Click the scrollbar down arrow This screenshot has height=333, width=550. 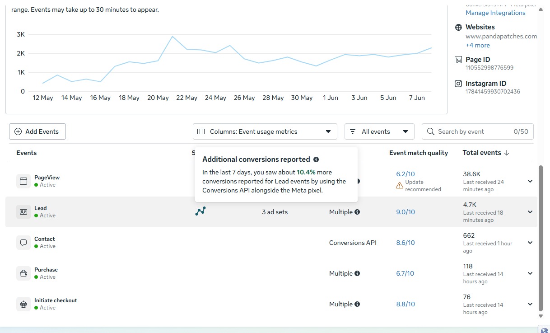pyautogui.click(x=541, y=316)
